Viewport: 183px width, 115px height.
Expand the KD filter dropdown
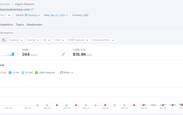[47, 40]
